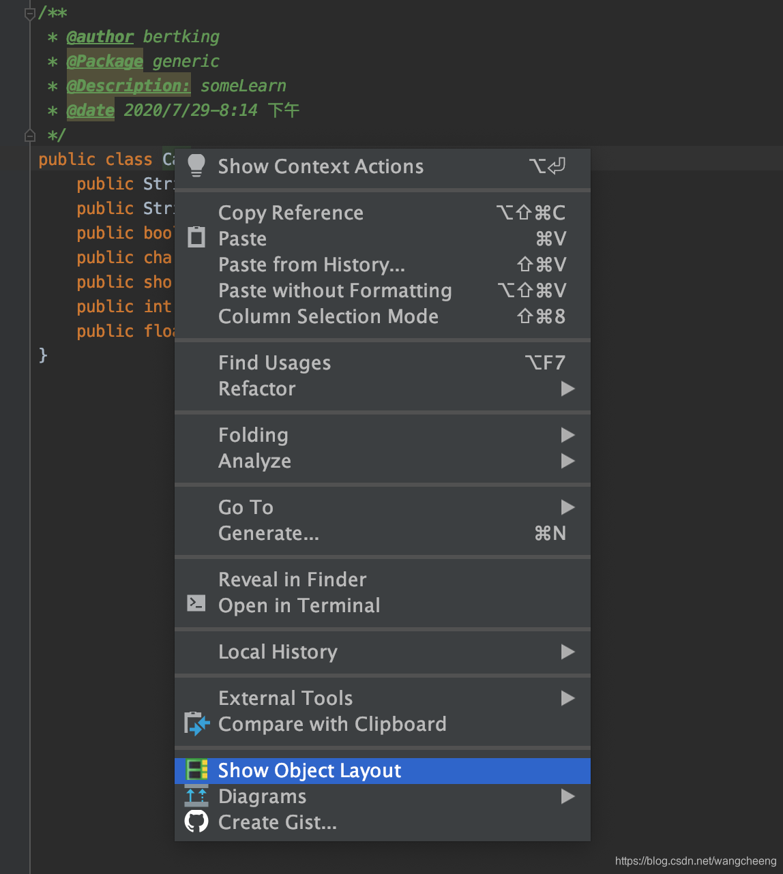Open the External Tools submenu arrow
This screenshot has width=783, height=874.
(x=567, y=698)
